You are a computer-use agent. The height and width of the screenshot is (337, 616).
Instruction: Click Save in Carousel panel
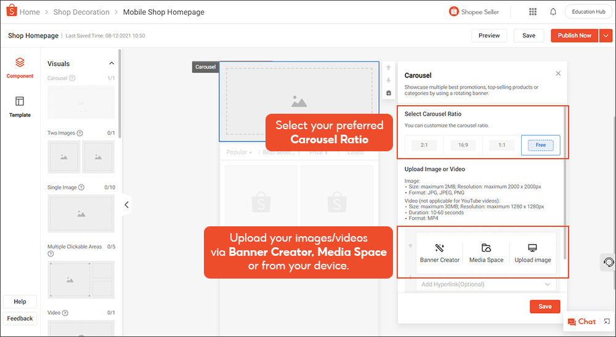point(545,306)
